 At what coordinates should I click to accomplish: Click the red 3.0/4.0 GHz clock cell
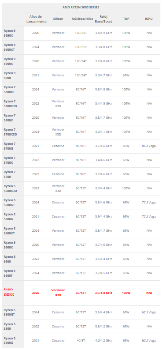(x=103, y=293)
